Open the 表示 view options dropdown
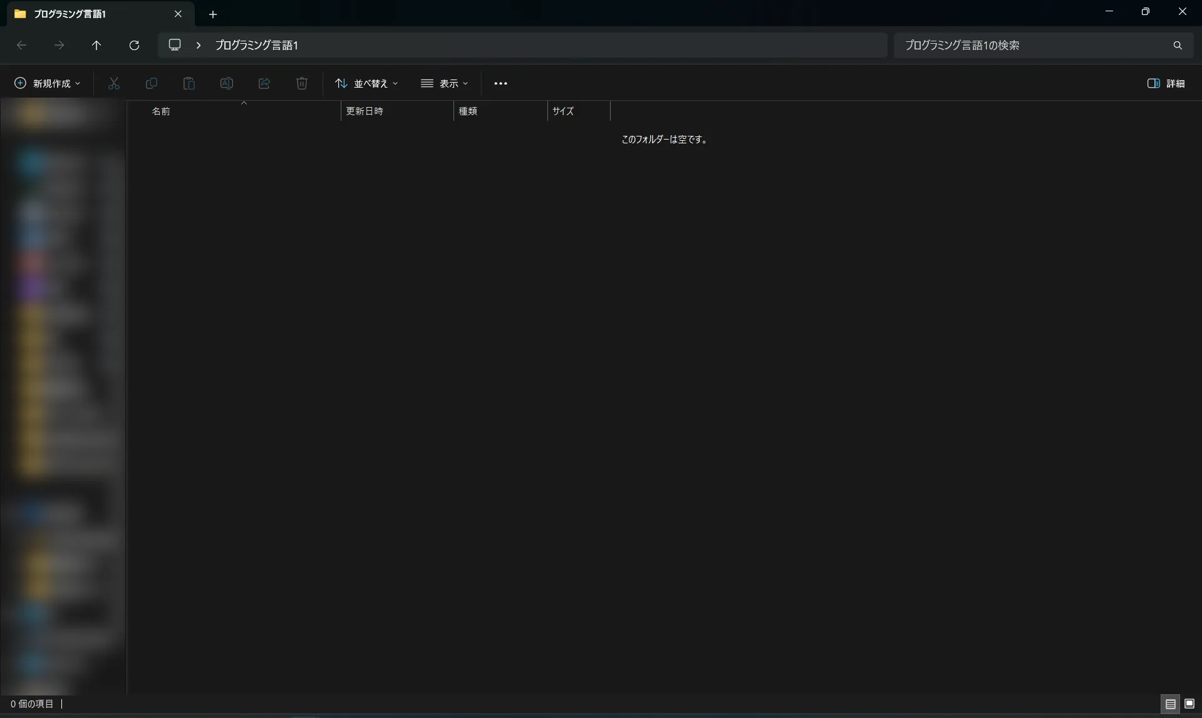 click(445, 83)
